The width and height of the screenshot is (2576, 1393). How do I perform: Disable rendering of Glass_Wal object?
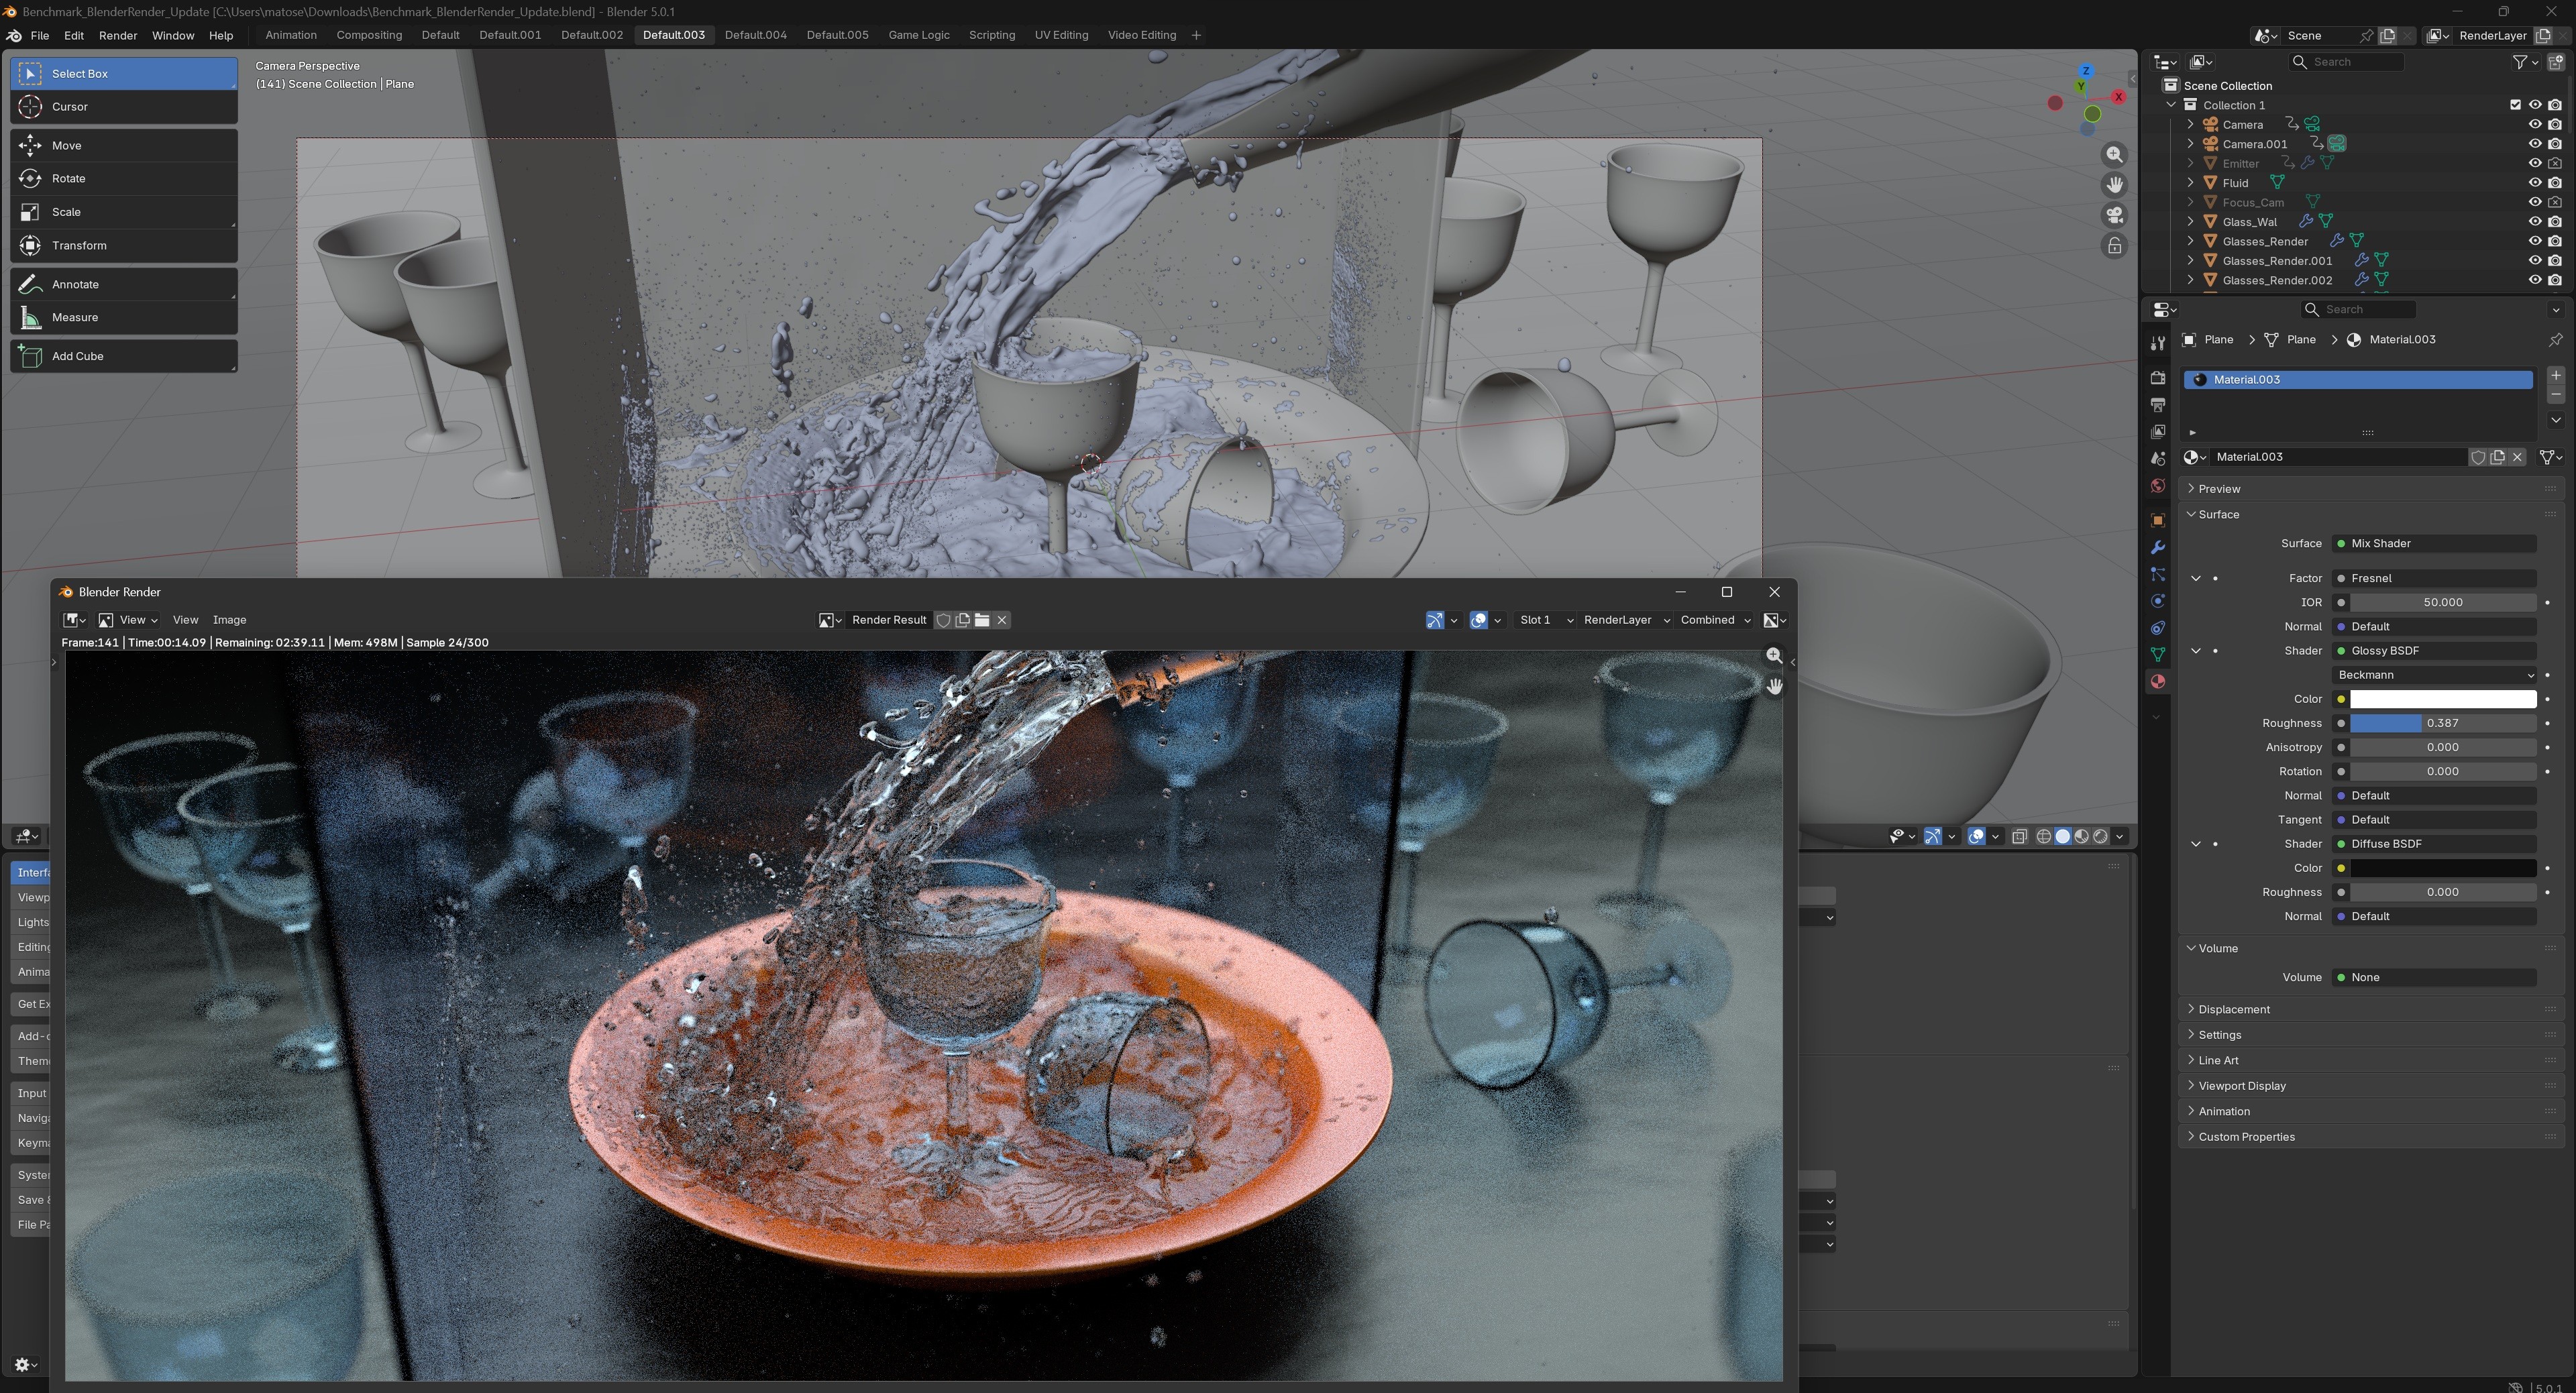point(2555,222)
